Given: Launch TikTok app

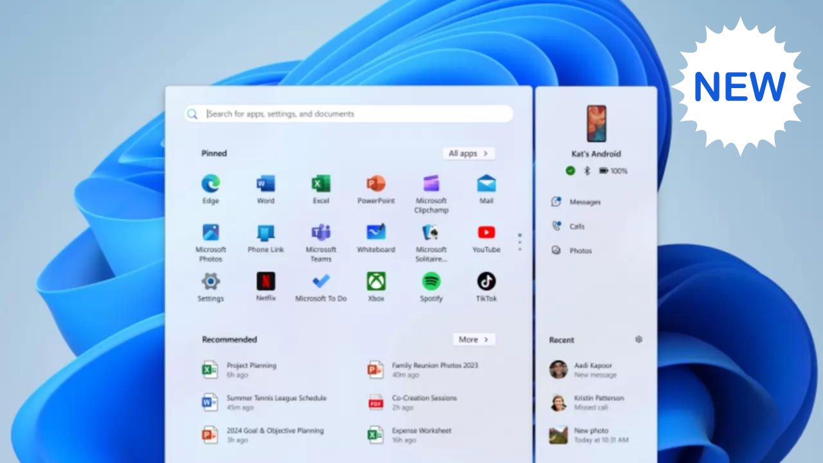Looking at the screenshot, I should click(x=486, y=287).
